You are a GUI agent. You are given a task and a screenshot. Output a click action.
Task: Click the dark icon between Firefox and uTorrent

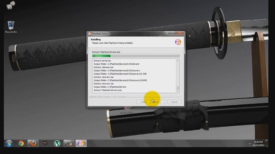[45, 143]
